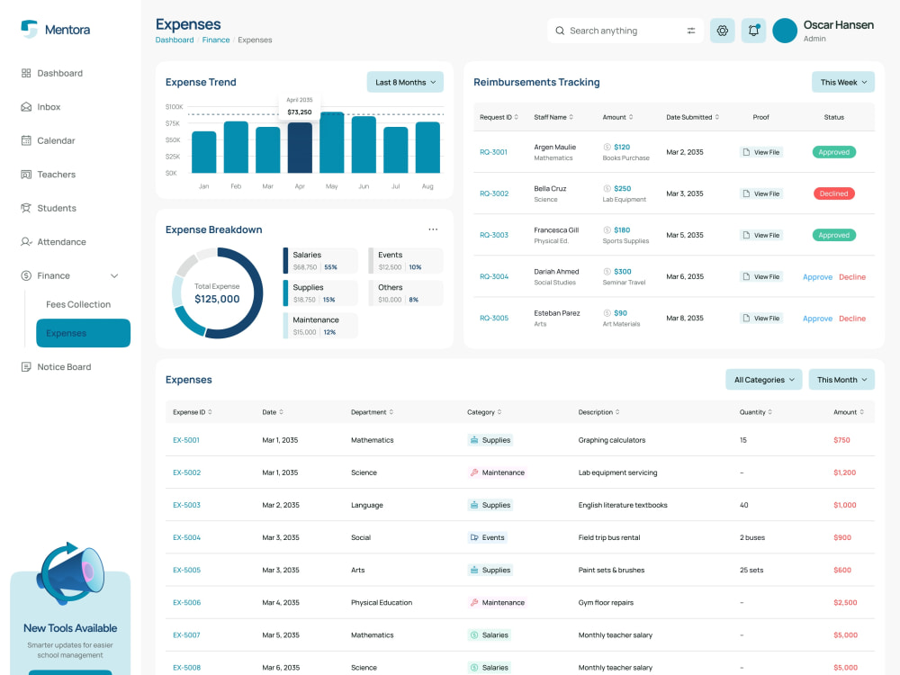Approve request RQ-3004
Screen dimensions: 900x675
click(817, 276)
